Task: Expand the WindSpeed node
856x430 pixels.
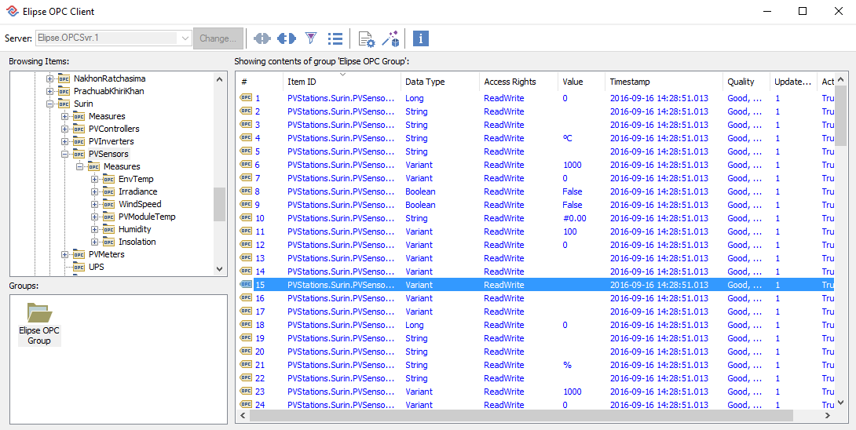Action: click(x=95, y=204)
